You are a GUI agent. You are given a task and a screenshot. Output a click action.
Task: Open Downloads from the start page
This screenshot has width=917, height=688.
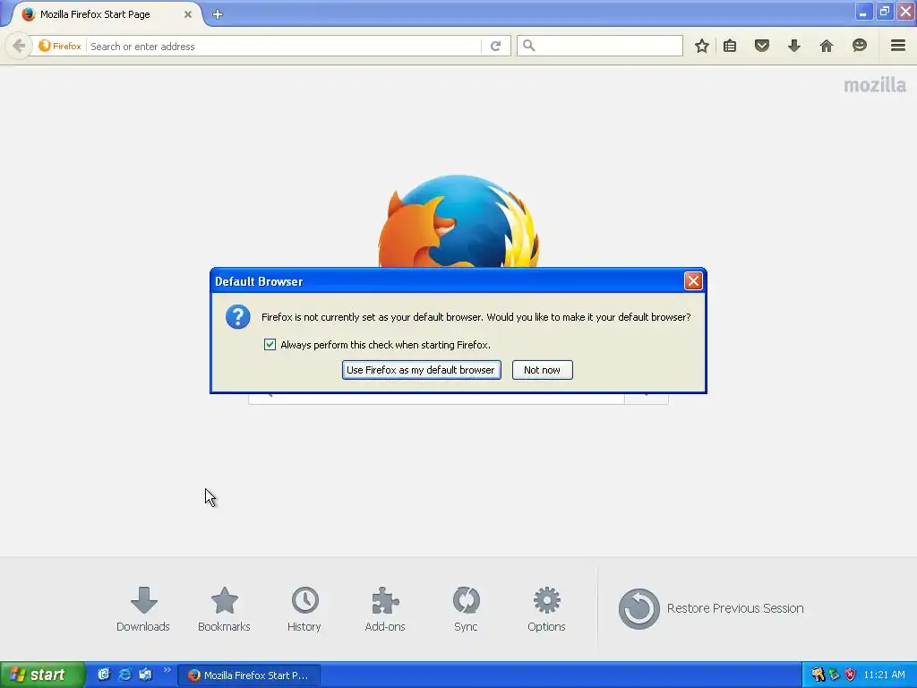143,609
